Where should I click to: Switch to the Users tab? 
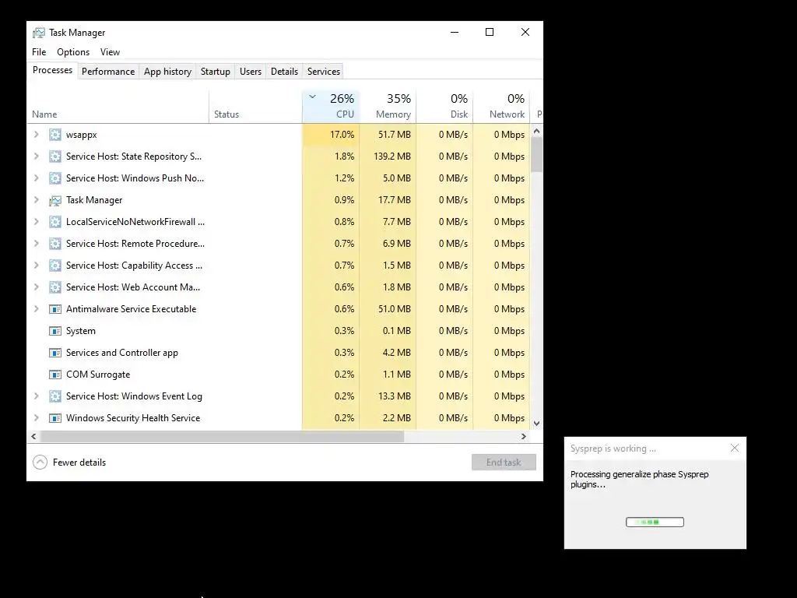[x=251, y=72]
